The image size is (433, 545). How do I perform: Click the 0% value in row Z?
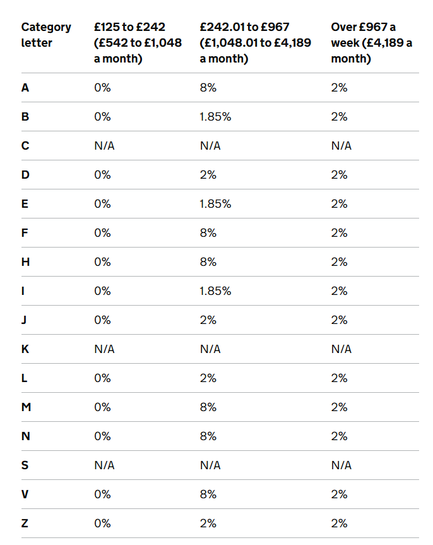click(102, 524)
